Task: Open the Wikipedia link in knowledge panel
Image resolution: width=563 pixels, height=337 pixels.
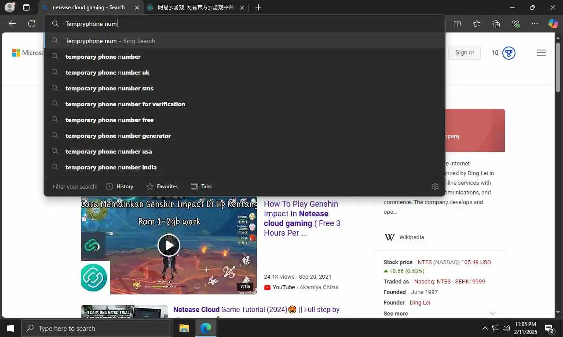Action: coord(412,237)
